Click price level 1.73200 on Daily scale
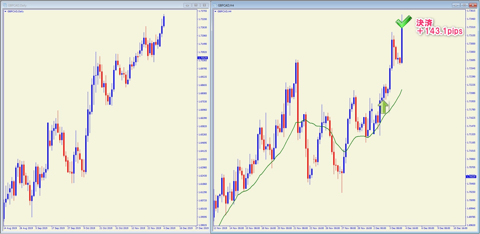This screenshot has width=480, height=234. pos(203,19)
